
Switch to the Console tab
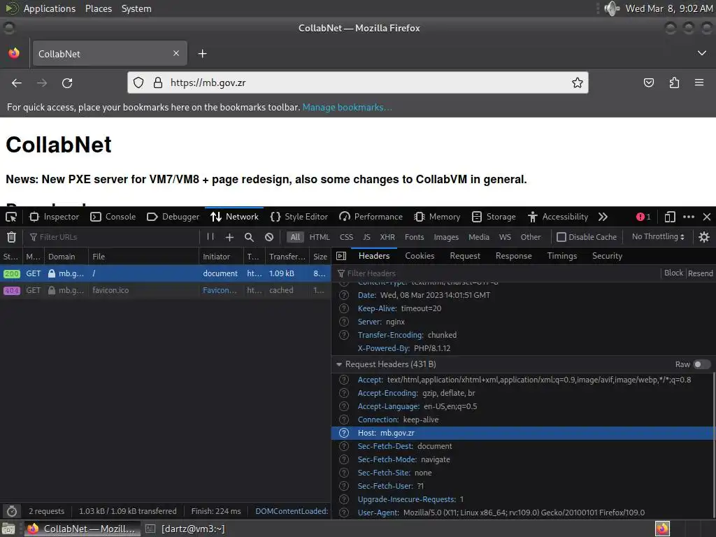tap(113, 217)
